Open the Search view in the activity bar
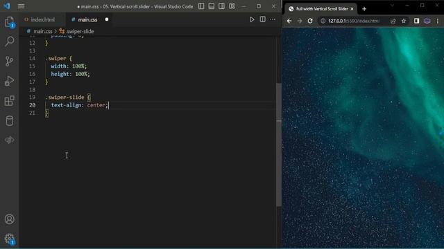The height and width of the screenshot is (249, 444). click(9, 41)
